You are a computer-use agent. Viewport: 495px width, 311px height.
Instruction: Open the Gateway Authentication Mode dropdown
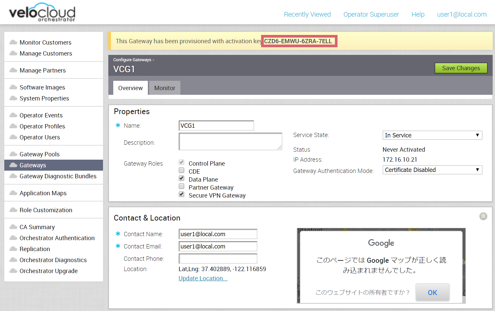pyautogui.click(x=432, y=170)
